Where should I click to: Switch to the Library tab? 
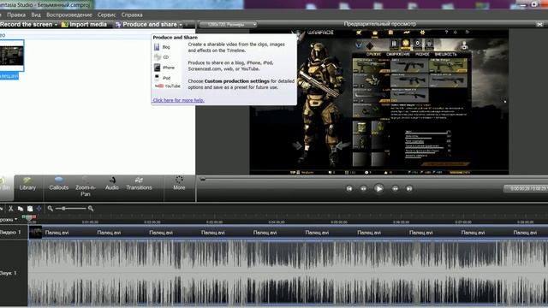coord(27,185)
